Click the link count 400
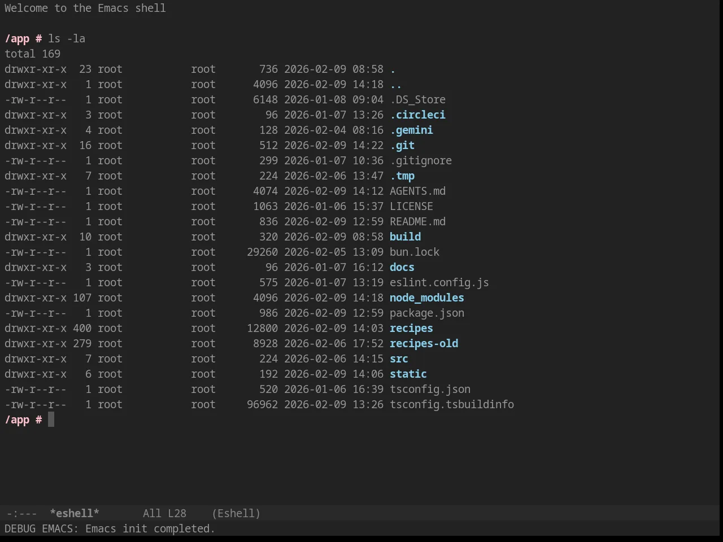Viewport: 723px width, 542px height. tap(82, 328)
